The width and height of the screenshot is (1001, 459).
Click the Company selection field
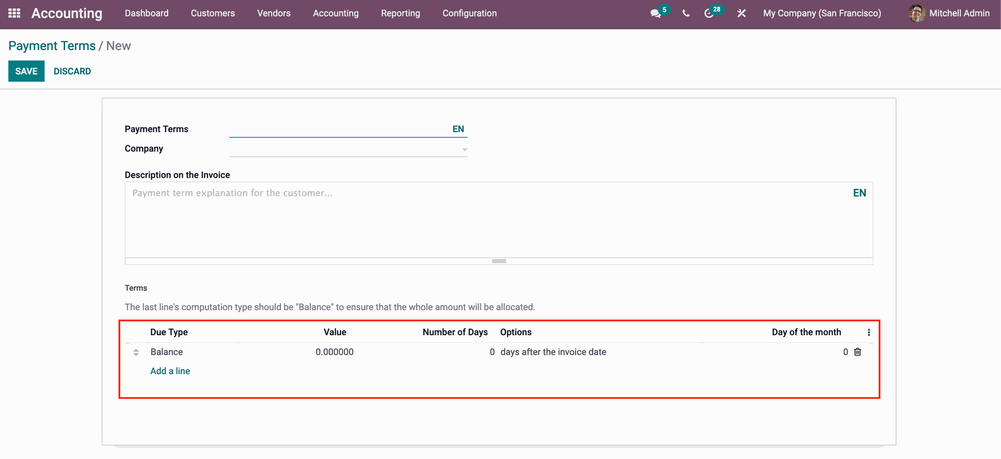tap(348, 149)
